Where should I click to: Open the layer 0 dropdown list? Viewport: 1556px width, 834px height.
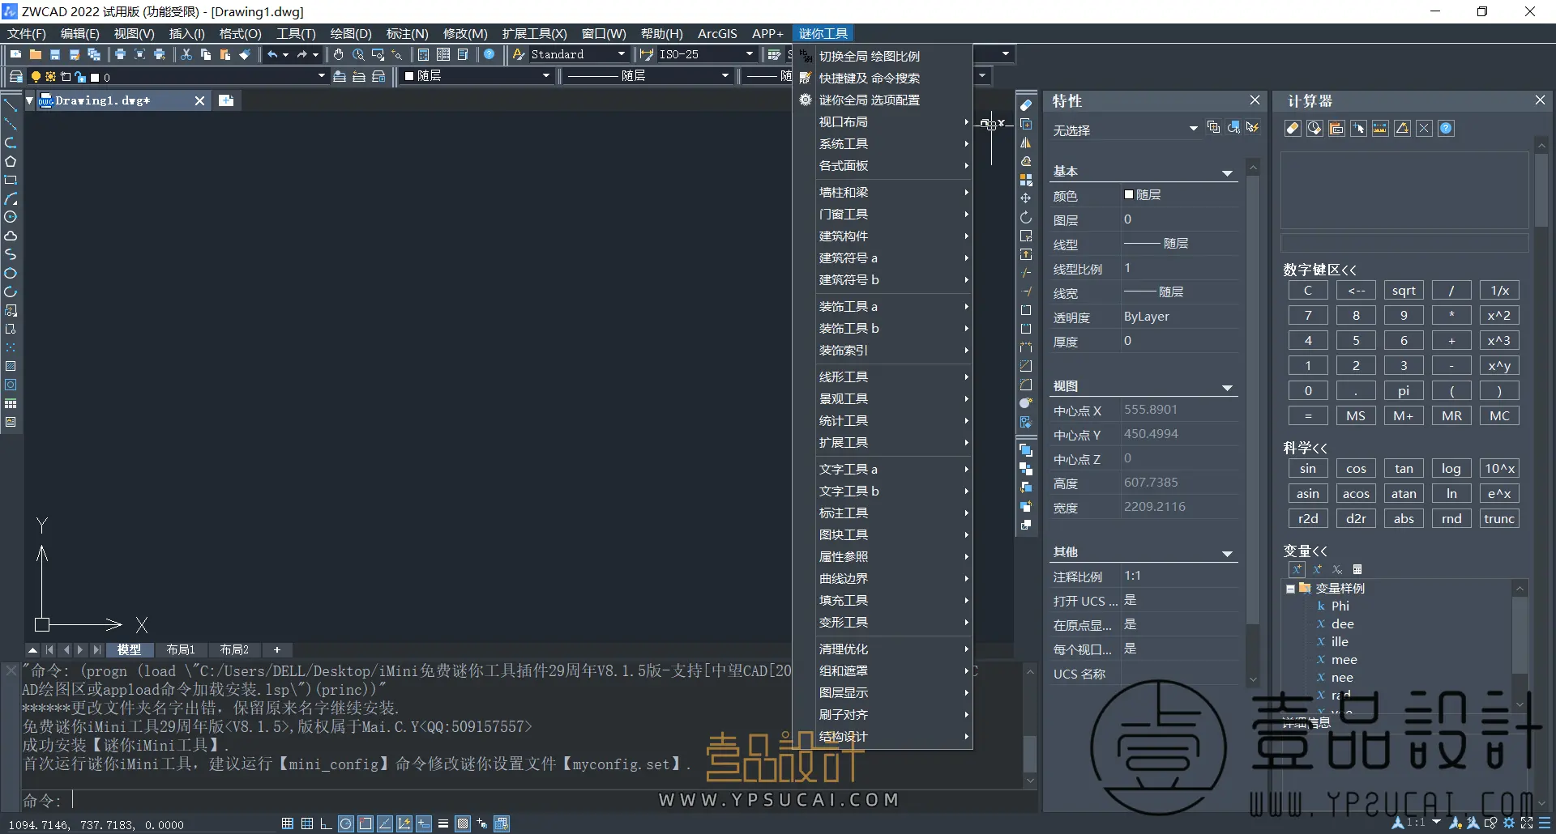[x=322, y=76]
